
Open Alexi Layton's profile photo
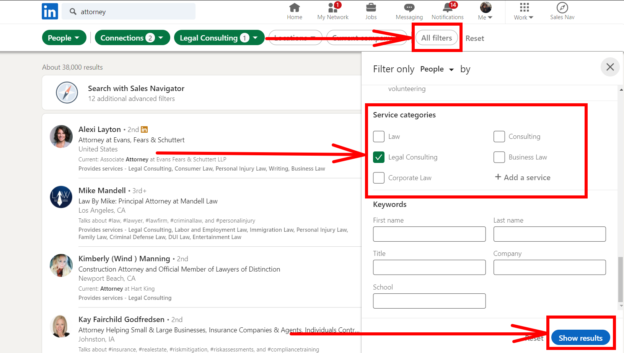(61, 137)
